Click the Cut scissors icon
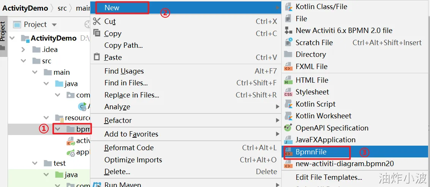430x187 pixels. point(97,21)
